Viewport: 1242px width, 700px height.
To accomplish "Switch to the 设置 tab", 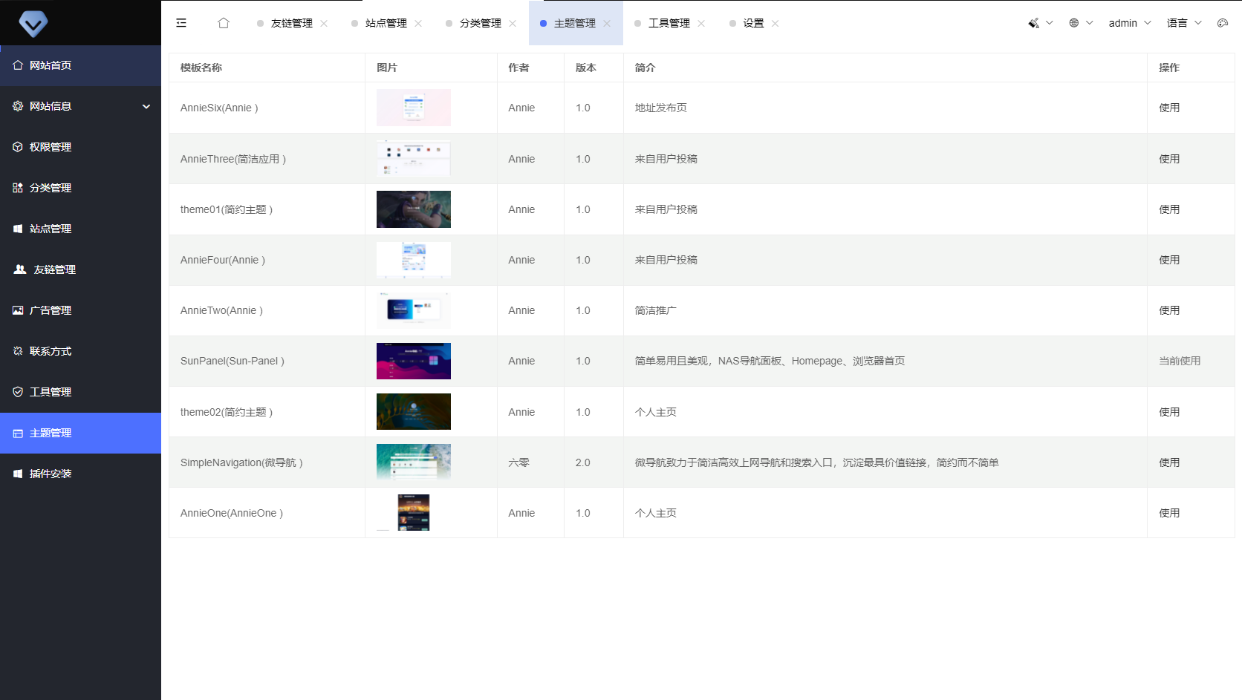I will coord(753,24).
